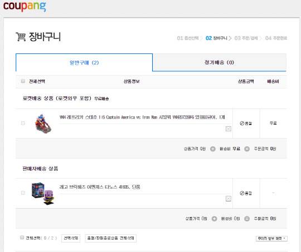
Task: Click the equals icon in the rocket delivery summary row
Action: 247,149
